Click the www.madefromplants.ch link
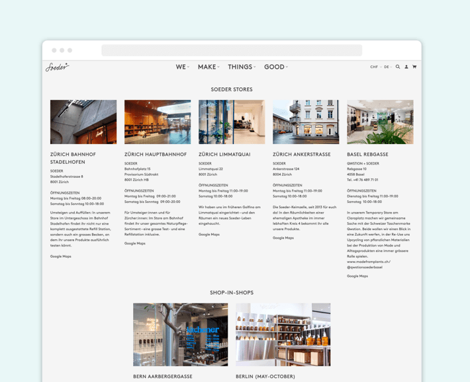The width and height of the screenshot is (470, 382). tap(369, 262)
